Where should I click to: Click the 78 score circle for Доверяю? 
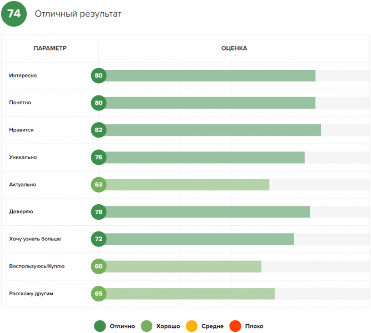click(99, 211)
